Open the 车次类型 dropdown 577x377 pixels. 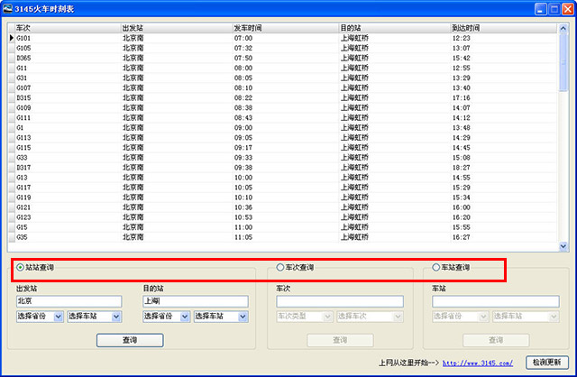coord(305,317)
